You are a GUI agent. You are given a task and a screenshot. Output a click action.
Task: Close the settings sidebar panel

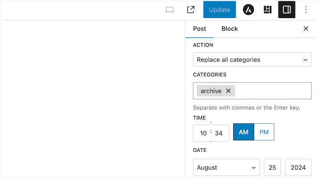pyautogui.click(x=306, y=29)
